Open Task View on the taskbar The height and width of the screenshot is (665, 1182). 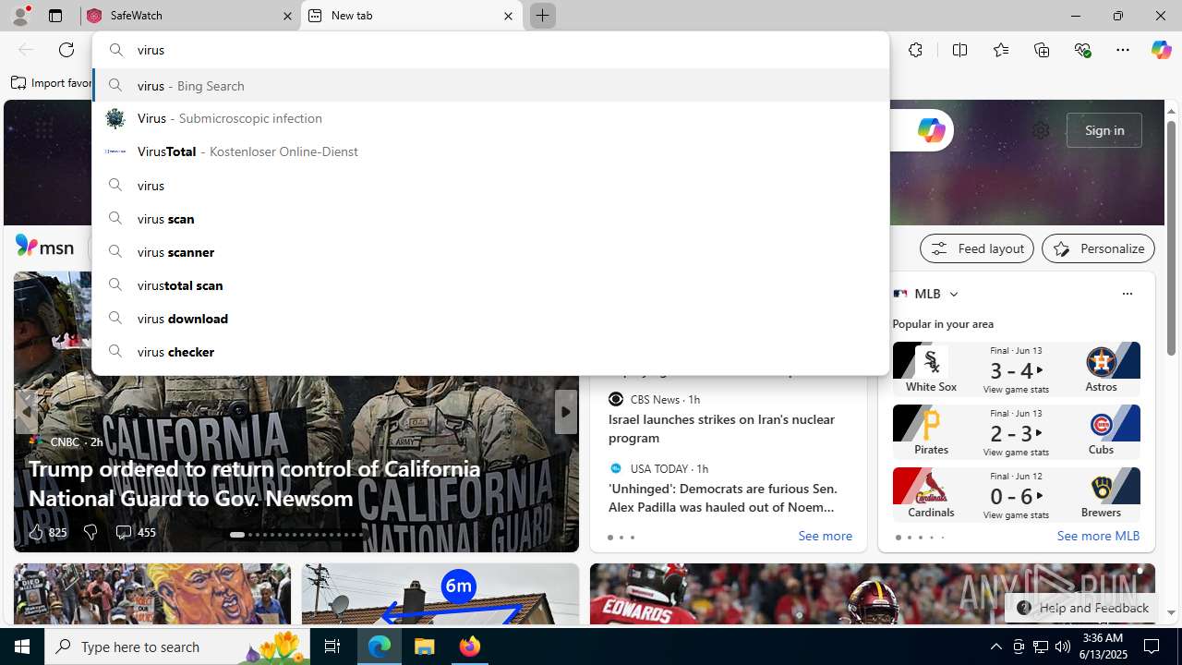point(332,647)
